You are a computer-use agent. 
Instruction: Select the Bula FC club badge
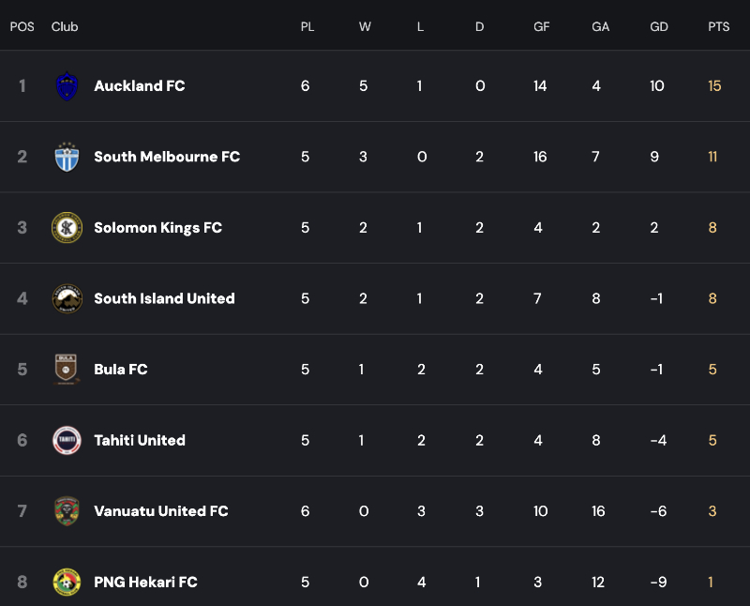point(67,369)
